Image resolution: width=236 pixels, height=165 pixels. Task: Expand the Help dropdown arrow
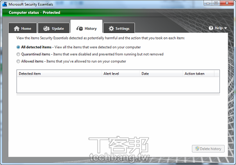point(226,28)
